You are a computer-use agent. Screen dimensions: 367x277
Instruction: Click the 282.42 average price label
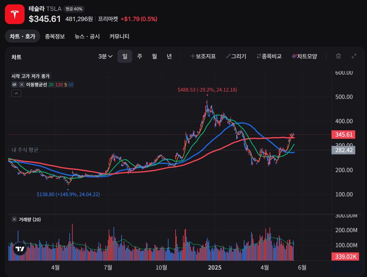344,150
